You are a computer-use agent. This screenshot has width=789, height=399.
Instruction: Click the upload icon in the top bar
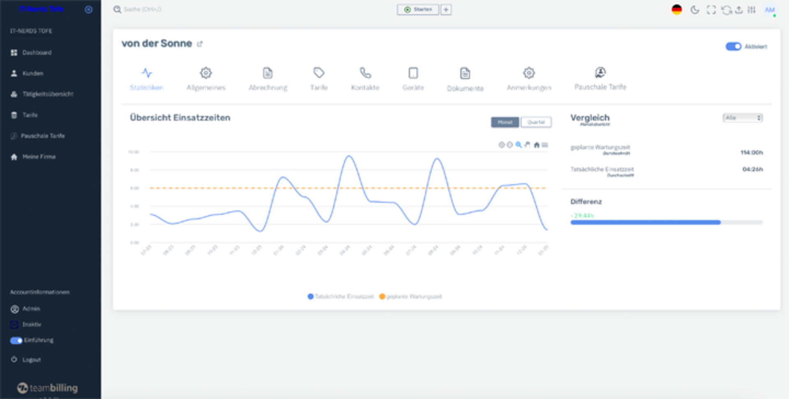coord(739,10)
